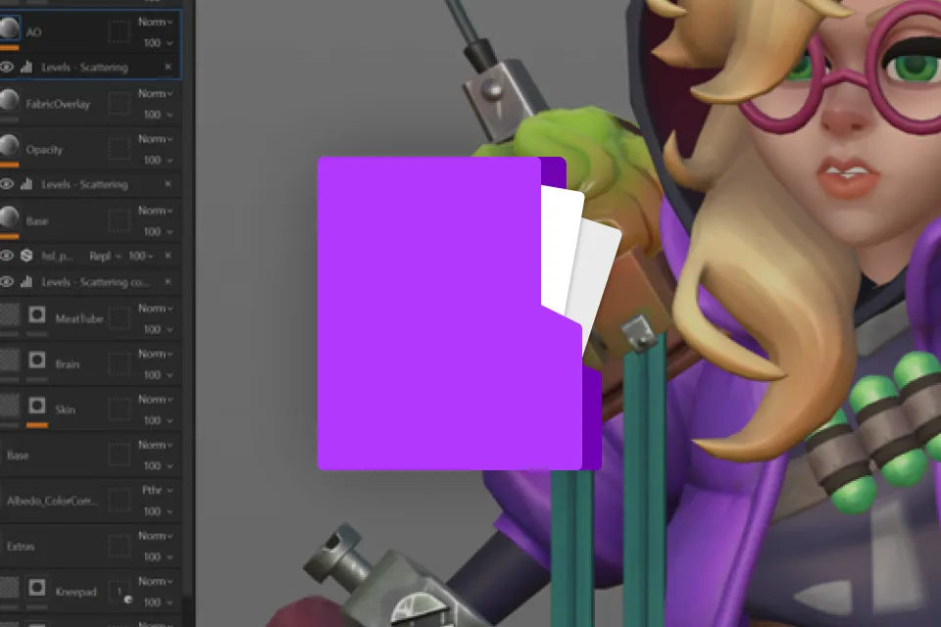Click the Levels - Scattering co... histogram icon

pos(26,281)
